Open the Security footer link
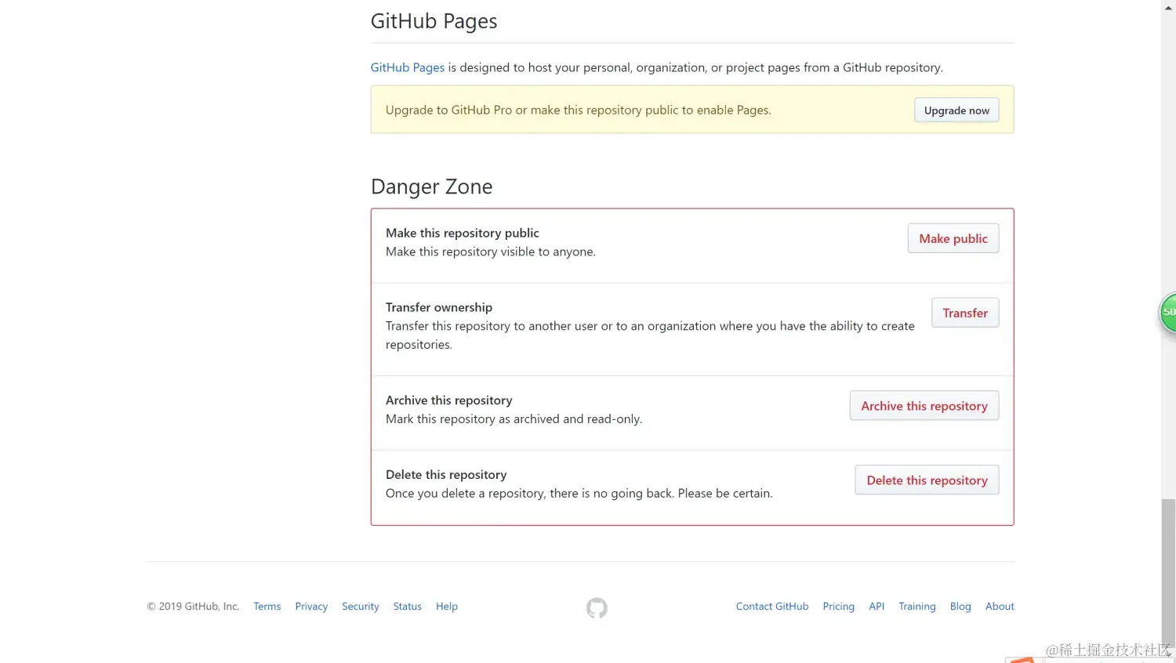Viewport: 1176px width, 663px height. 360,607
